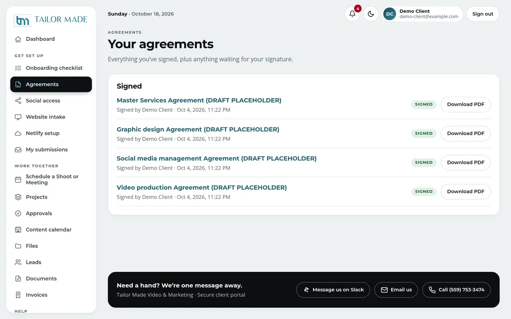The height and width of the screenshot is (319, 511).
Task: Open Content calendar in the sidebar
Action: (x=51, y=229)
